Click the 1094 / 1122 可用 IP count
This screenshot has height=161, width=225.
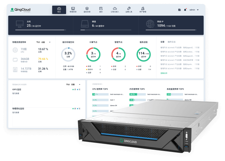point(166,26)
